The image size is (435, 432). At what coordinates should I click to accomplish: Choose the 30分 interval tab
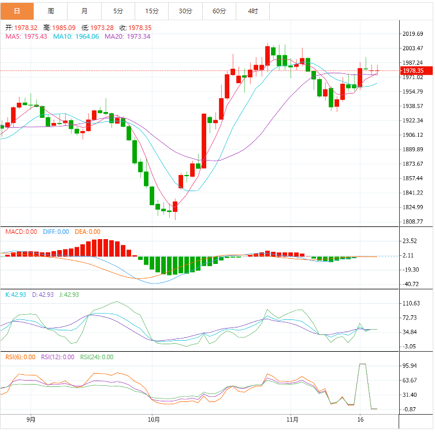[185, 11]
